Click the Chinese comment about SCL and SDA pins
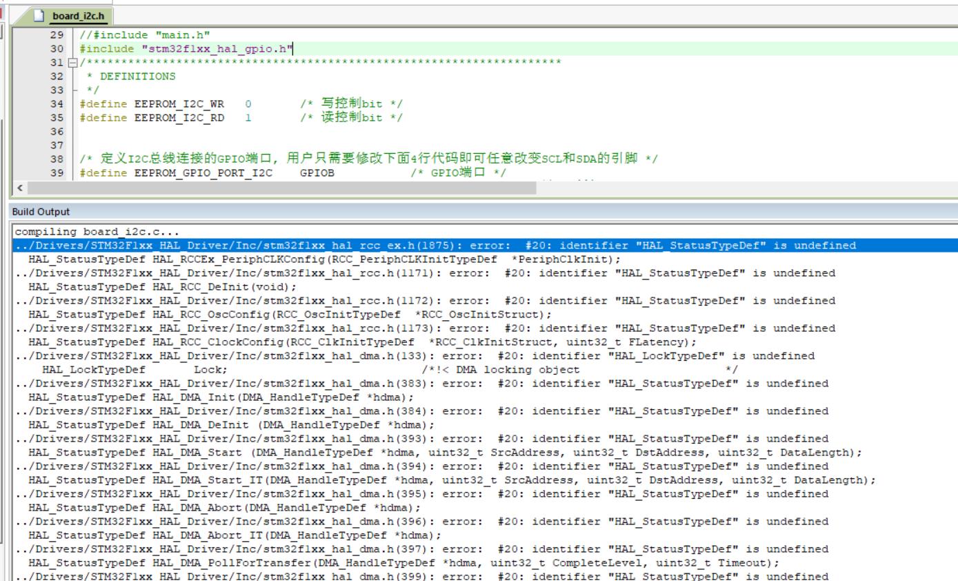Viewport: 958px width, 581px height. click(369, 159)
